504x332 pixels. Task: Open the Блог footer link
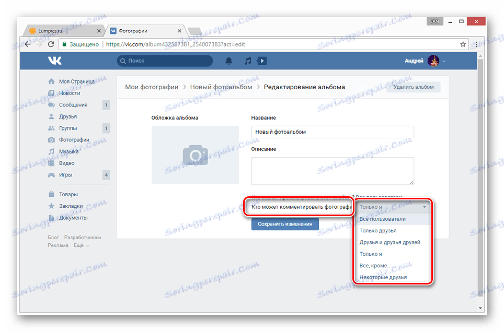(53, 238)
